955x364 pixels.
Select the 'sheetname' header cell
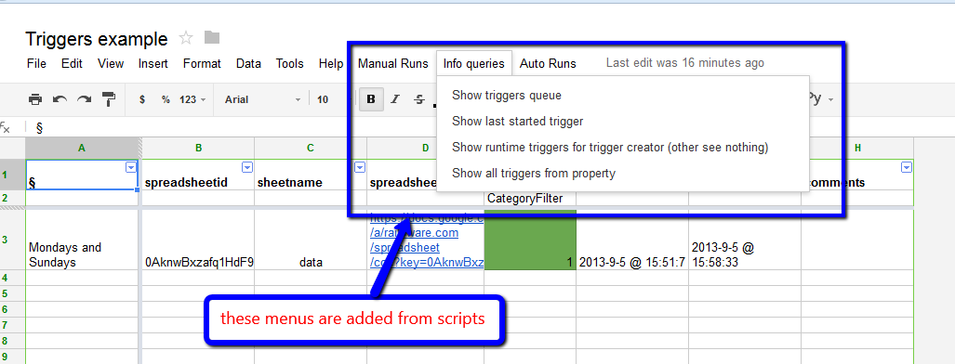pos(311,175)
